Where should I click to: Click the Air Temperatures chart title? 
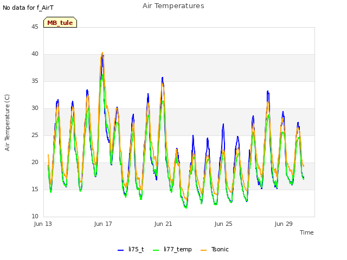[173, 6]
